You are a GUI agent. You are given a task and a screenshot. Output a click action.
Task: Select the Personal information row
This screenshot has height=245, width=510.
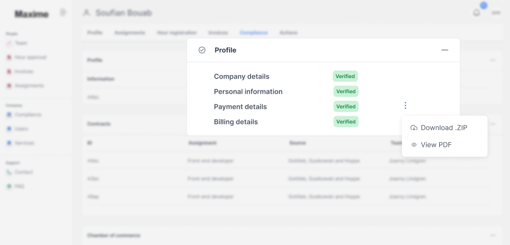click(x=248, y=92)
